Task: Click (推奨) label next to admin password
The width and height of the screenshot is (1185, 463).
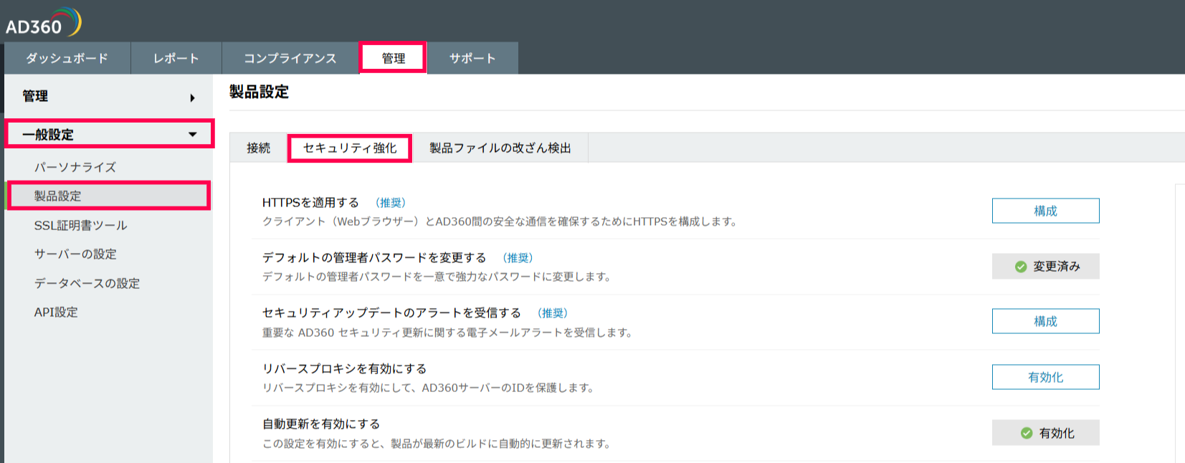Action: 518,257
